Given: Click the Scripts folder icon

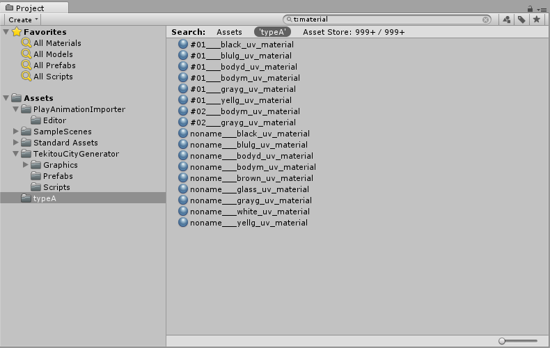Looking at the screenshot, I should coord(36,187).
